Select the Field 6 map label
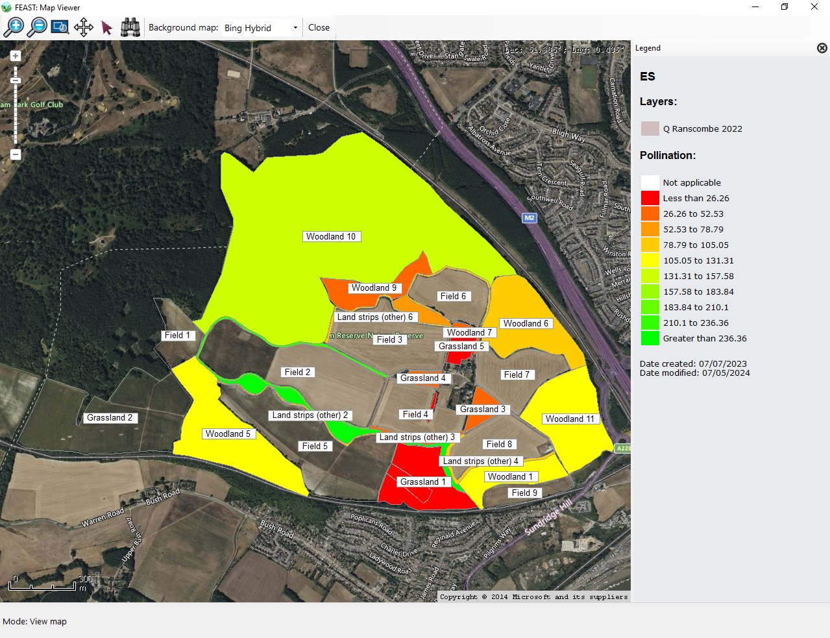 pos(453,296)
